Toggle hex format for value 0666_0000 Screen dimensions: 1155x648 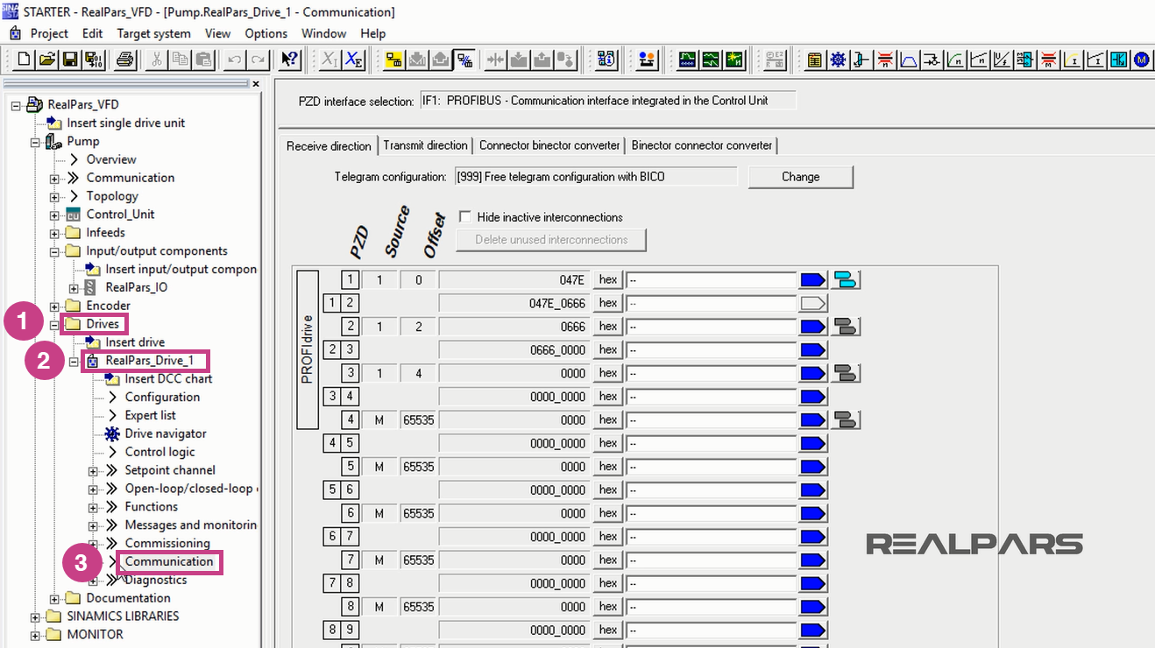(x=608, y=349)
